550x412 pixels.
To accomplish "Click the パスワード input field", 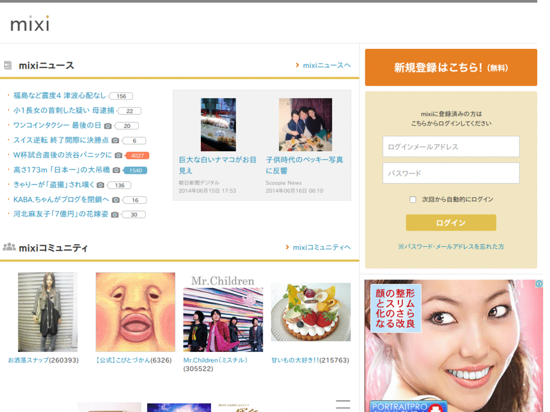I will 450,173.
